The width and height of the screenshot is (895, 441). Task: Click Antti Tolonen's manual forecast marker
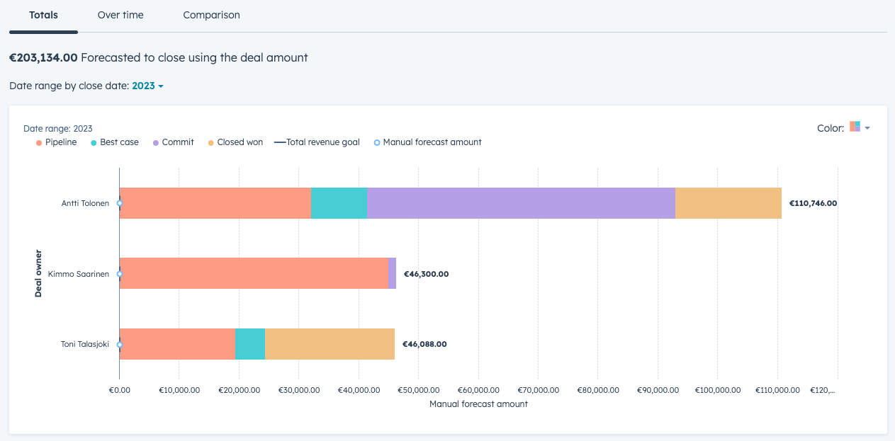click(119, 203)
